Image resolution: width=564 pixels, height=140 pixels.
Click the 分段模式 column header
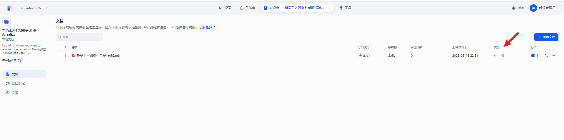pos(363,47)
